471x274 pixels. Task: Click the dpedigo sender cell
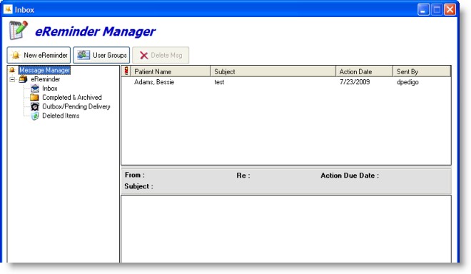click(x=407, y=82)
